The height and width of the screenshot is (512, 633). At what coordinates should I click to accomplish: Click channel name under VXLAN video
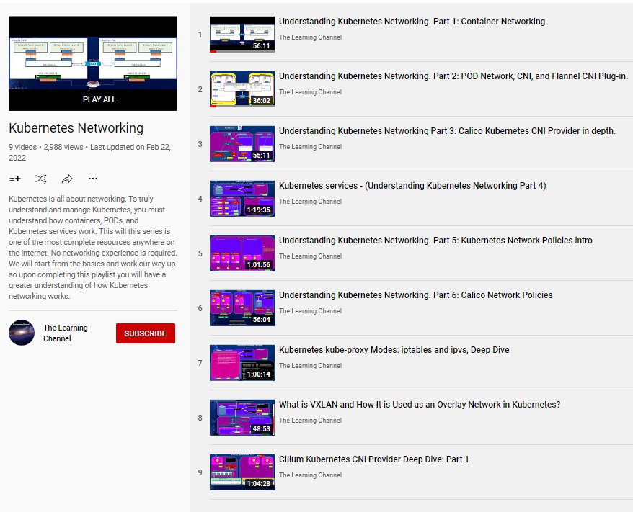point(310,421)
